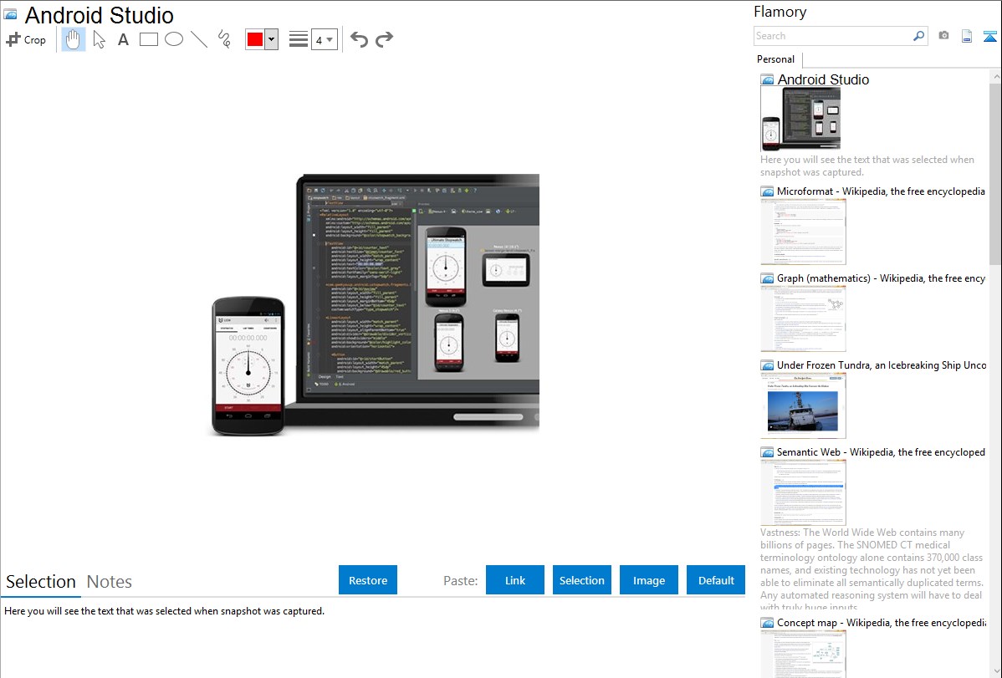The width and height of the screenshot is (1002, 678).
Task: Click the Restore button
Action: 368,580
